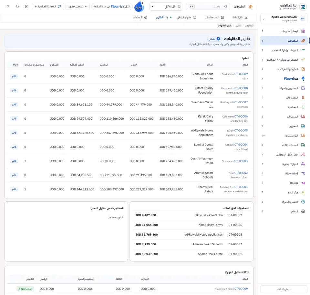The height and width of the screenshot is (295, 310).
Task: Open contract CT-00001 in the العقود table
Action: click(241, 187)
